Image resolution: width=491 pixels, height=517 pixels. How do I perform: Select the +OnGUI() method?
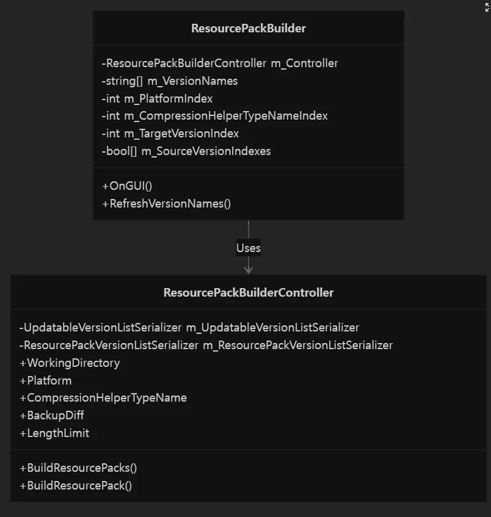tap(127, 186)
